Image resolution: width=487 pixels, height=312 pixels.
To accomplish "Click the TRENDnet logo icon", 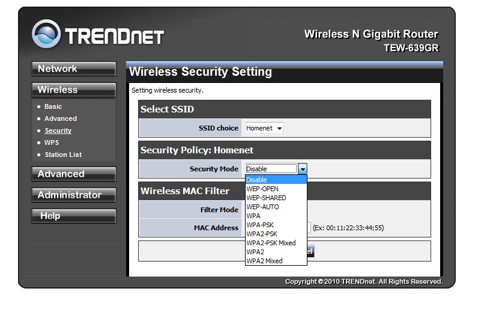I will click(x=47, y=35).
